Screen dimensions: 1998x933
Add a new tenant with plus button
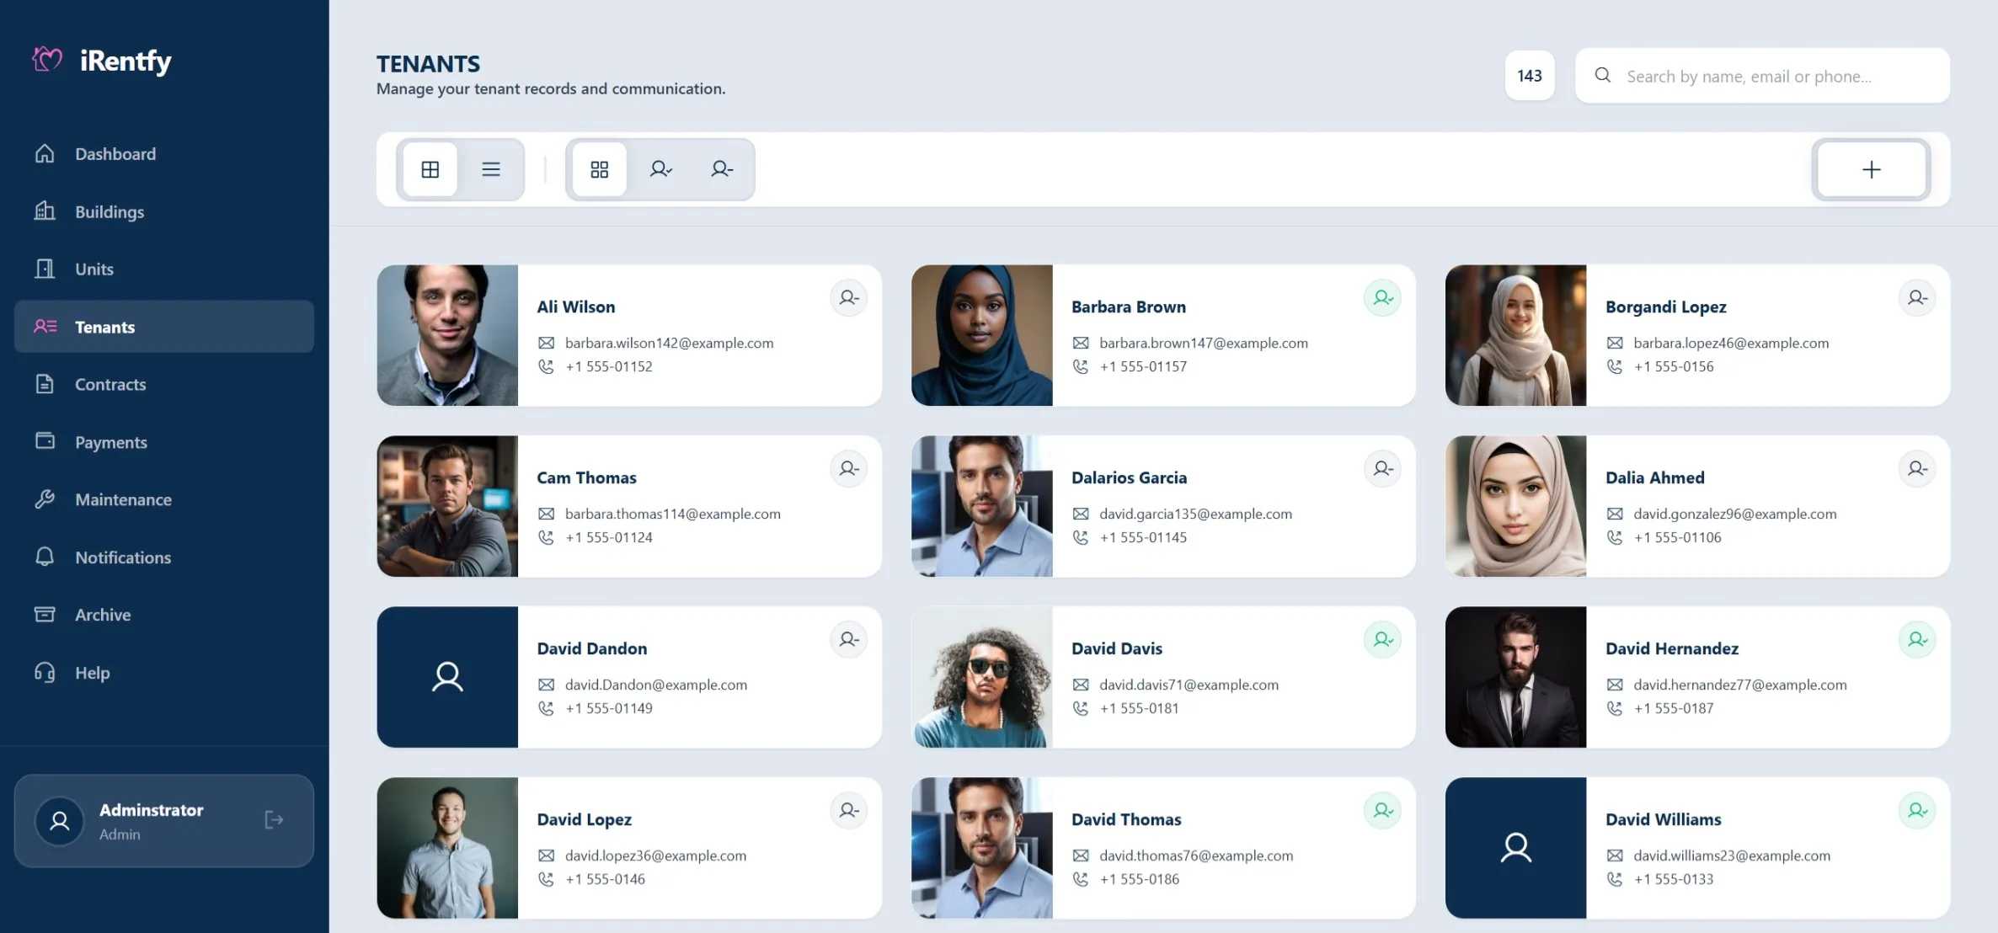tap(1871, 169)
